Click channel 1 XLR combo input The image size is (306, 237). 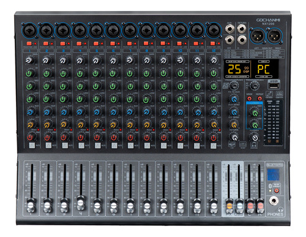click(29, 31)
